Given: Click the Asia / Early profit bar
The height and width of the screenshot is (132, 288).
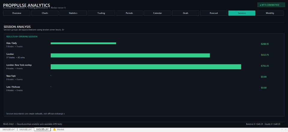Looking at the screenshot, I should tap(83, 43).
